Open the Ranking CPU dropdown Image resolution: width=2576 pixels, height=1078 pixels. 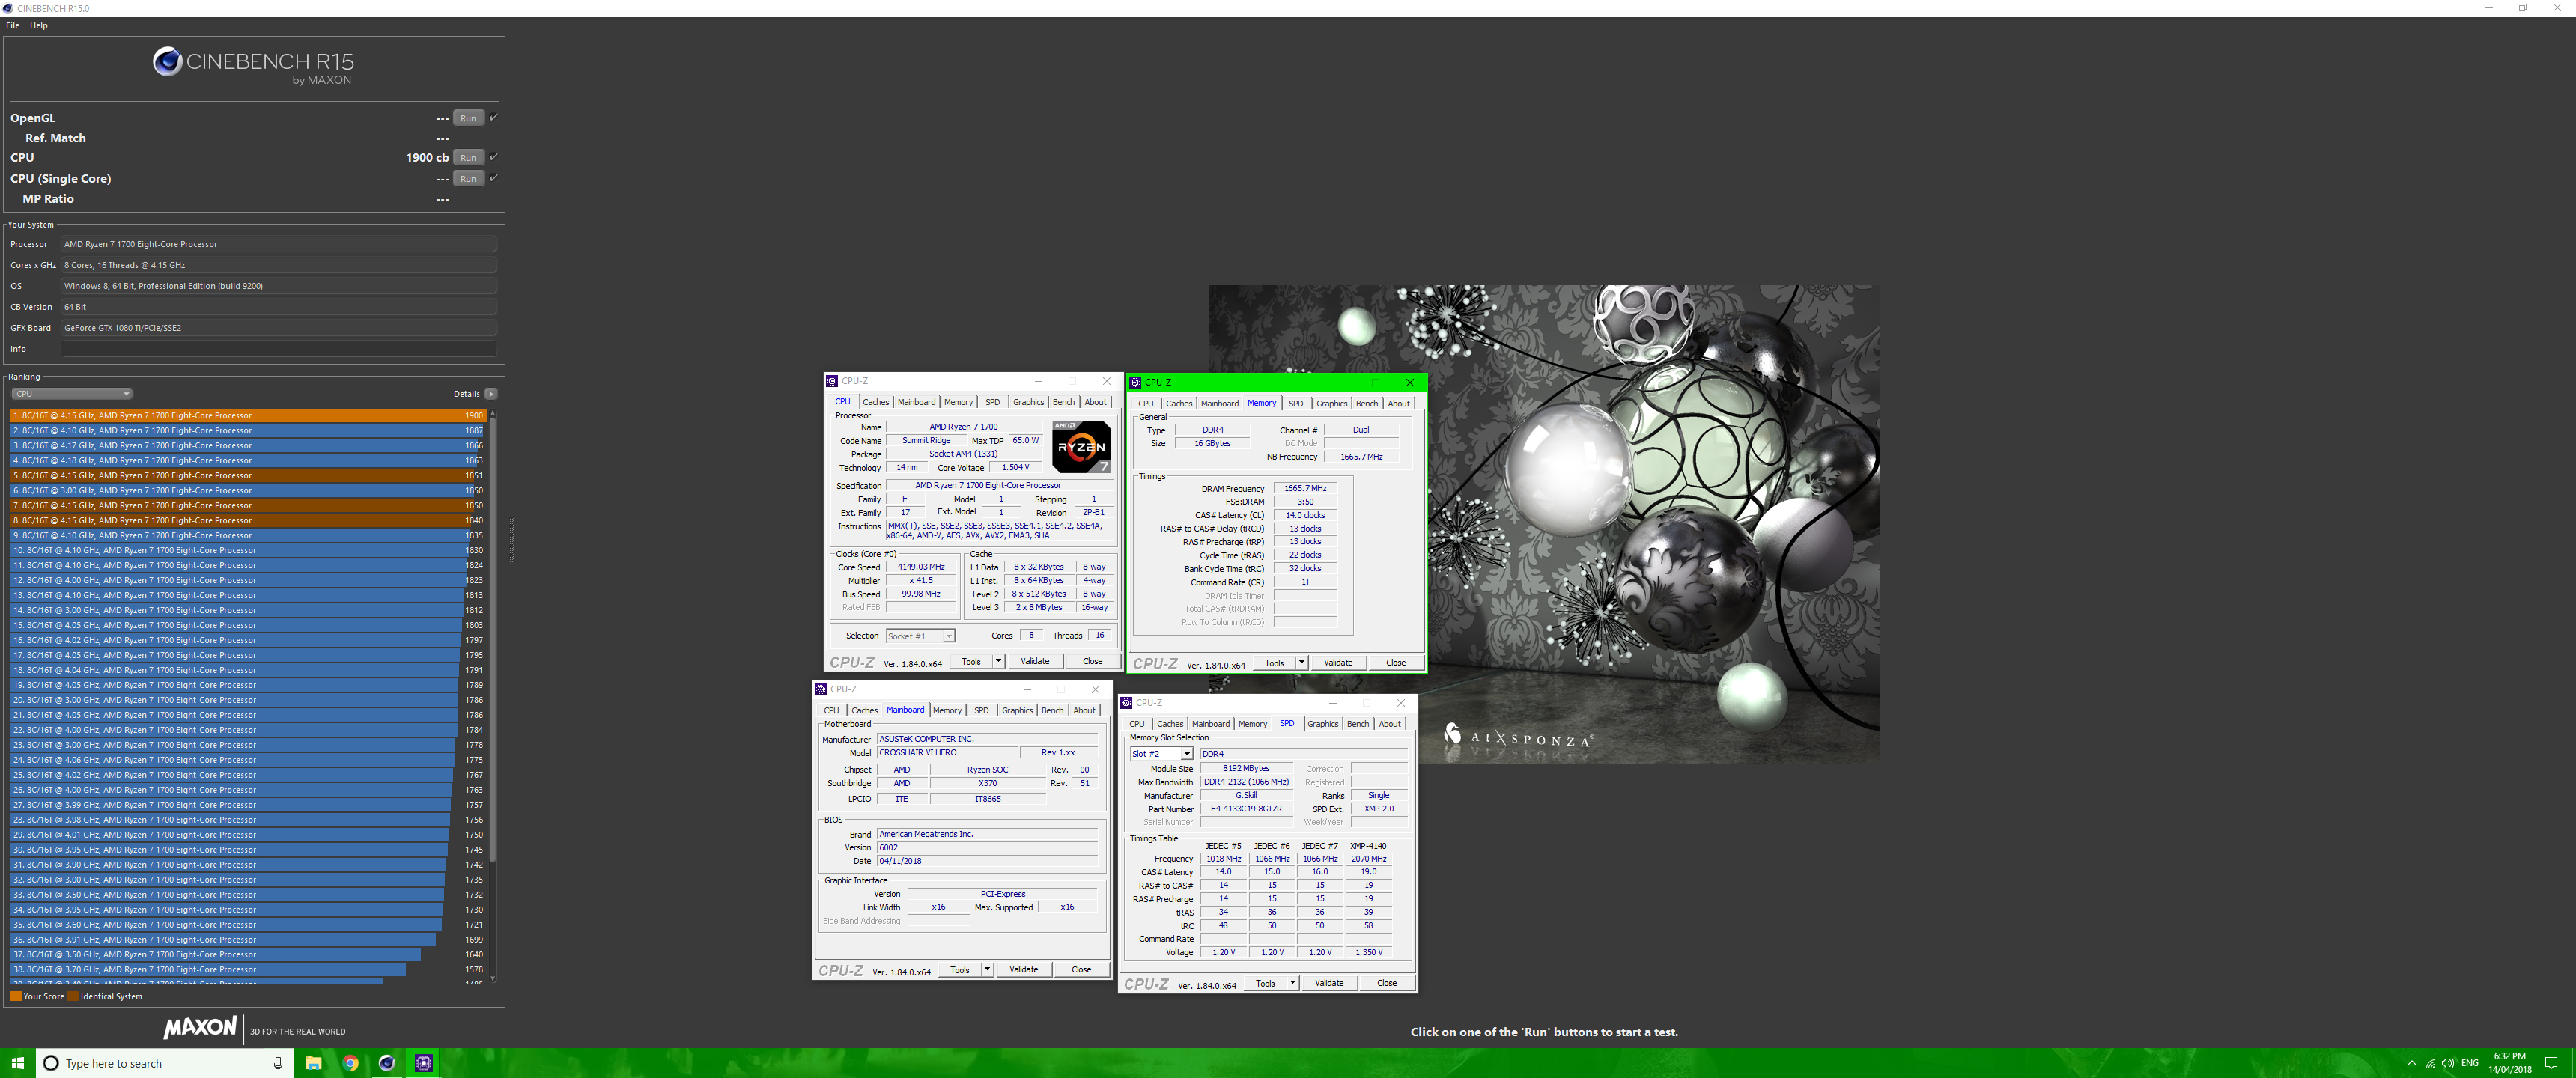coord(71,394)
